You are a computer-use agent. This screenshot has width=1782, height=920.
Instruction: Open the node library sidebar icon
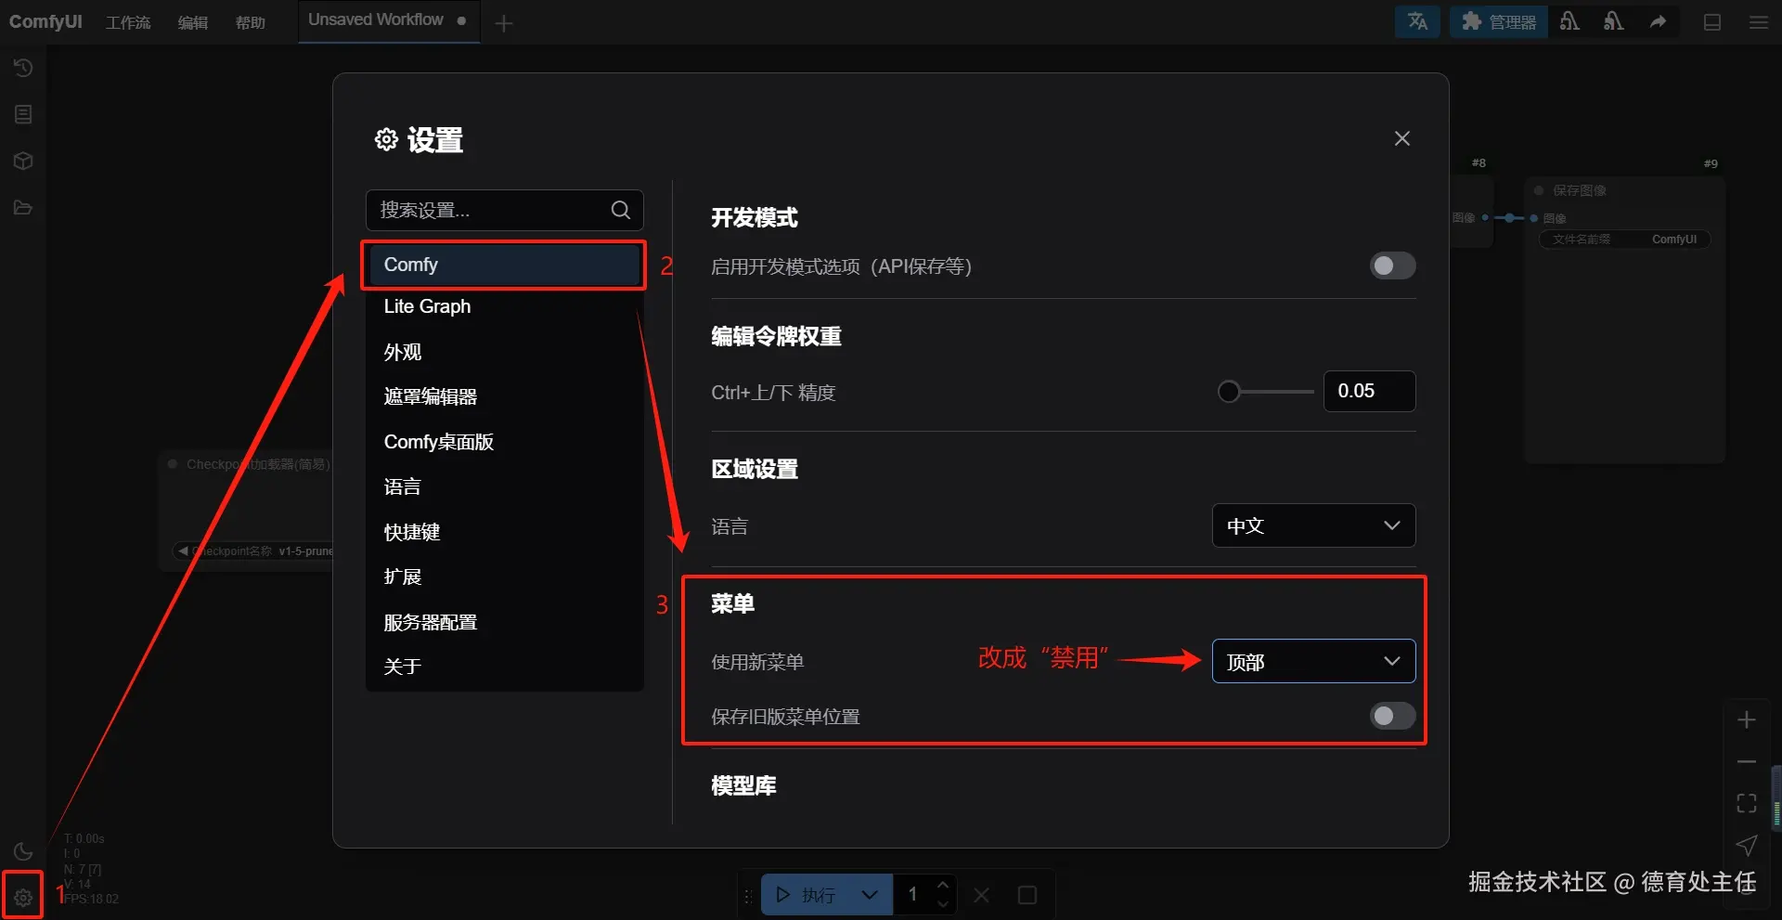[23, 114]
